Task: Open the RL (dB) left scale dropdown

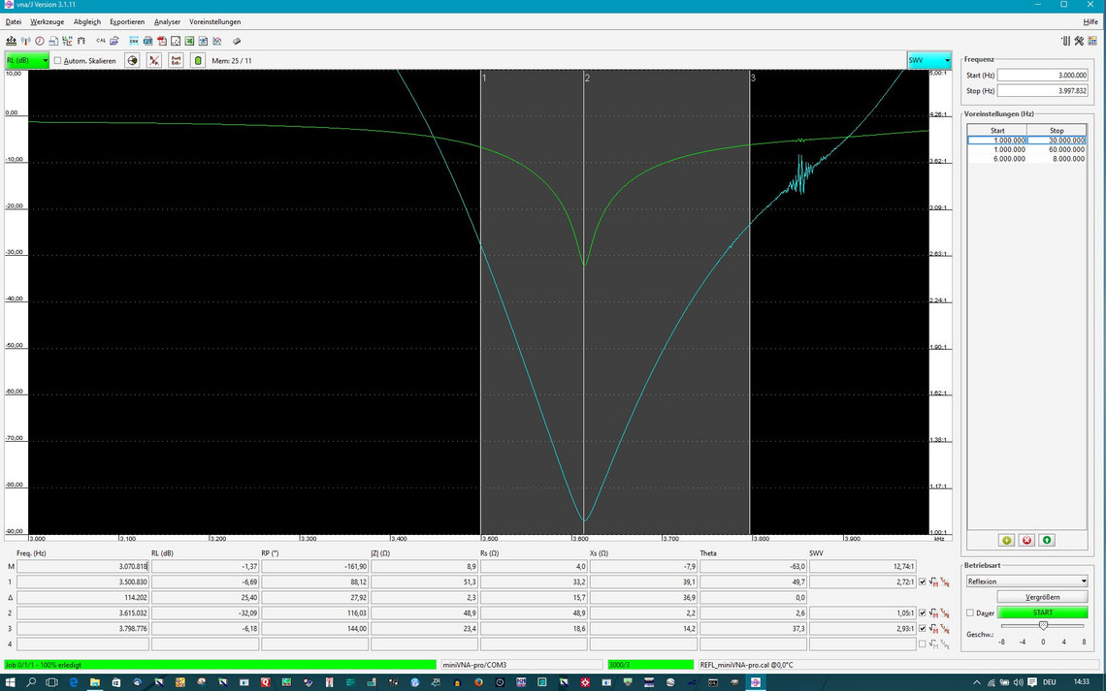Action: [x=27, y=61]
